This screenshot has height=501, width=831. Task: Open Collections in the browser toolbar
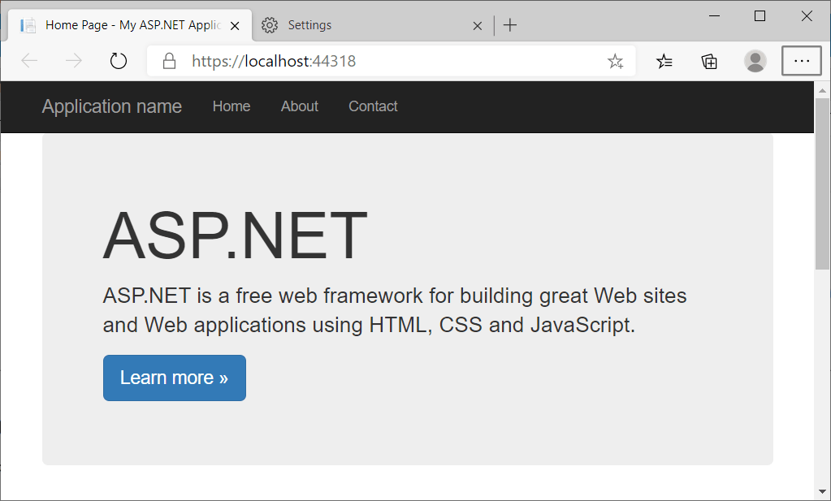click(x=708, y=61)
